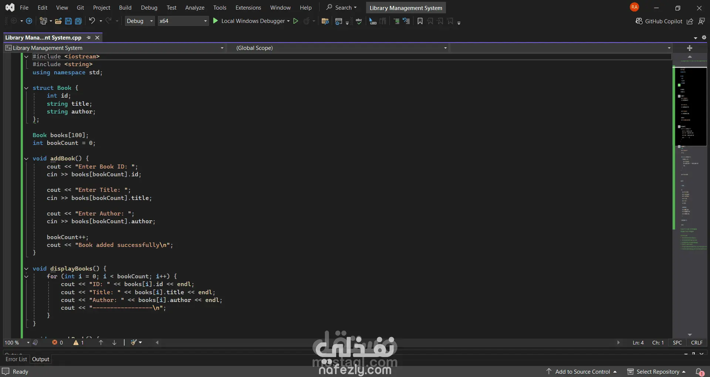Click the split editor window handle
The image size is (710, 377).
pyautogui.click(x=690, y=48)
